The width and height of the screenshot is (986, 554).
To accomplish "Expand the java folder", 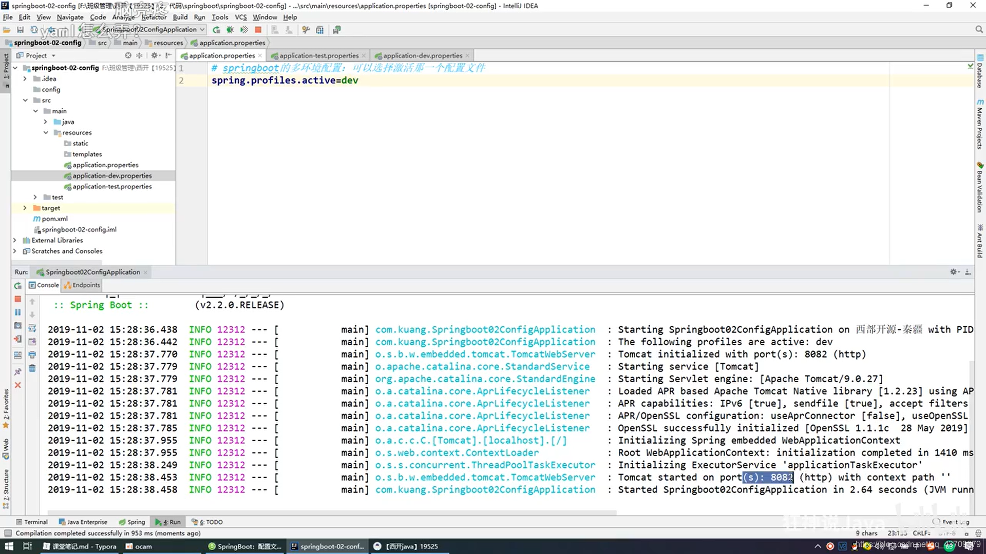I will point(46,122).
